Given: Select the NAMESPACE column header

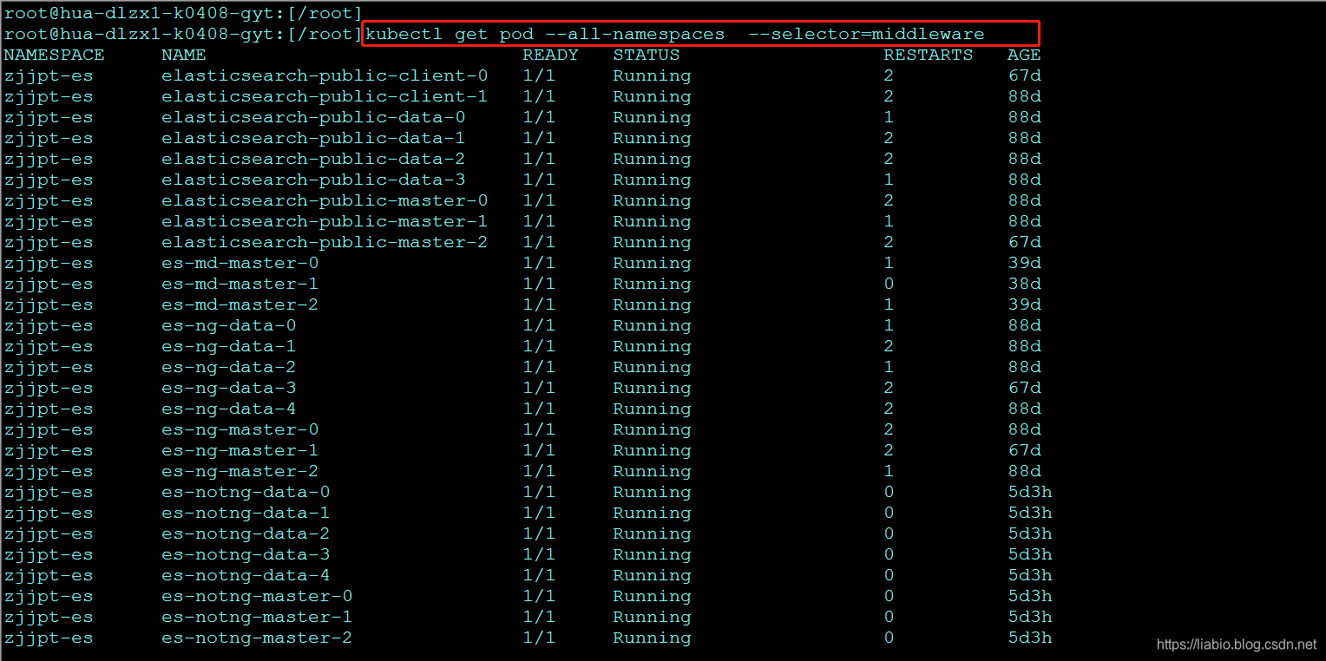Looking at the screenshot, I should click(54, 55).
